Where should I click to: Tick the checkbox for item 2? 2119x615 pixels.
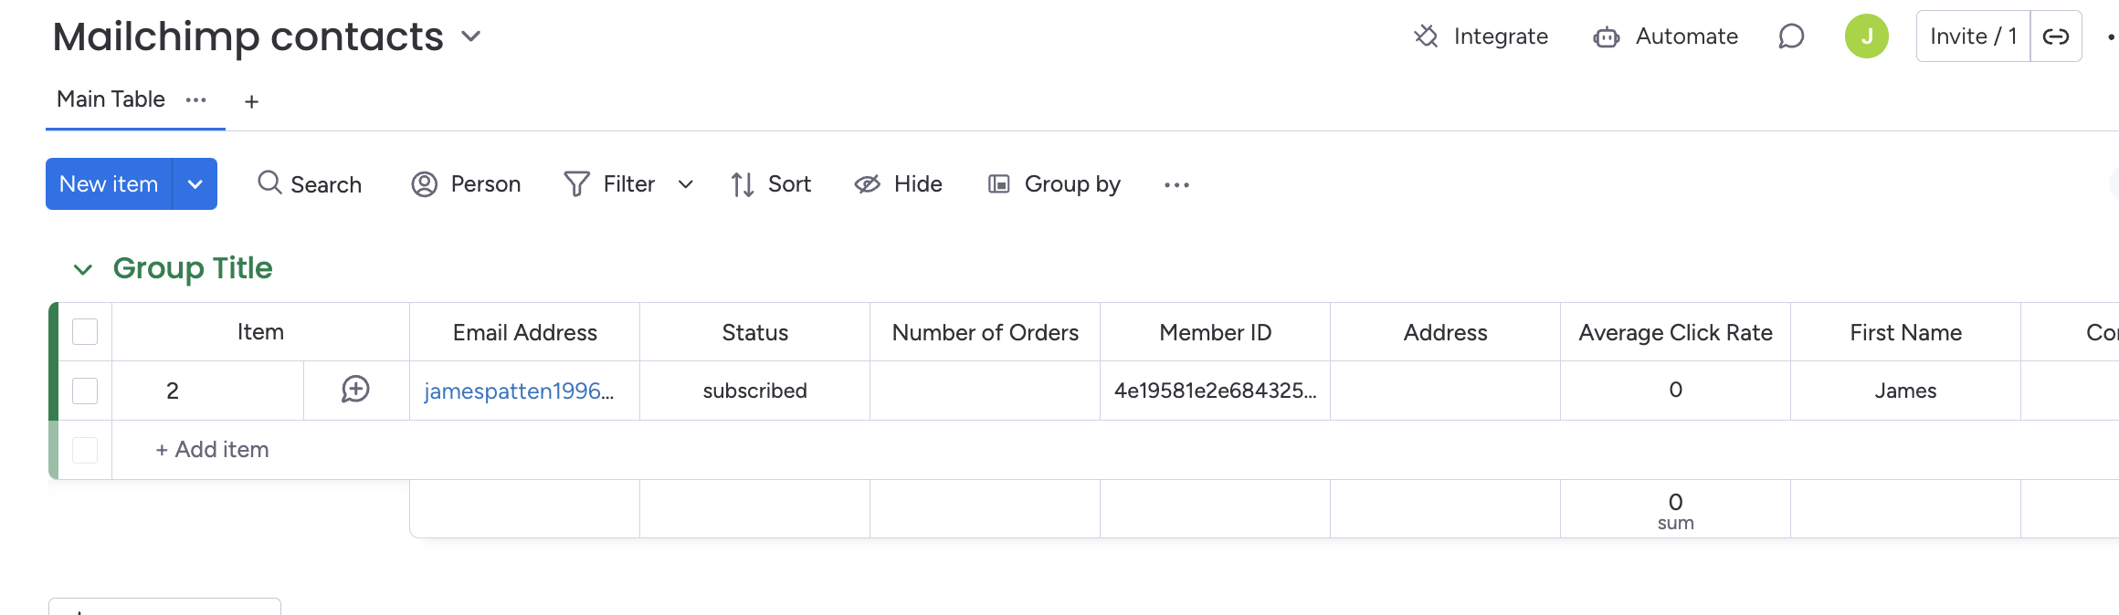tap(85, 391)
